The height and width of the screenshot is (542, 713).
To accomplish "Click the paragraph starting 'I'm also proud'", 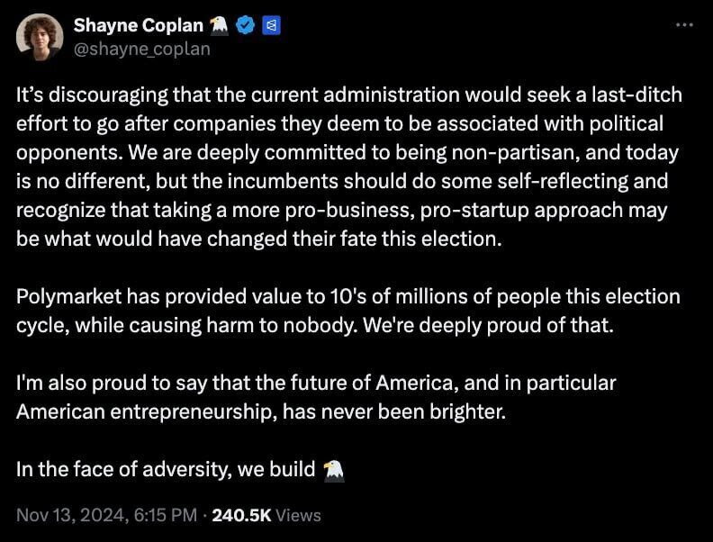I will [x=316, y=397].
